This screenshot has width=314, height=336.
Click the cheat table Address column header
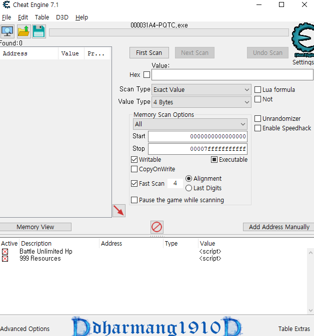[x=131, y=244]
